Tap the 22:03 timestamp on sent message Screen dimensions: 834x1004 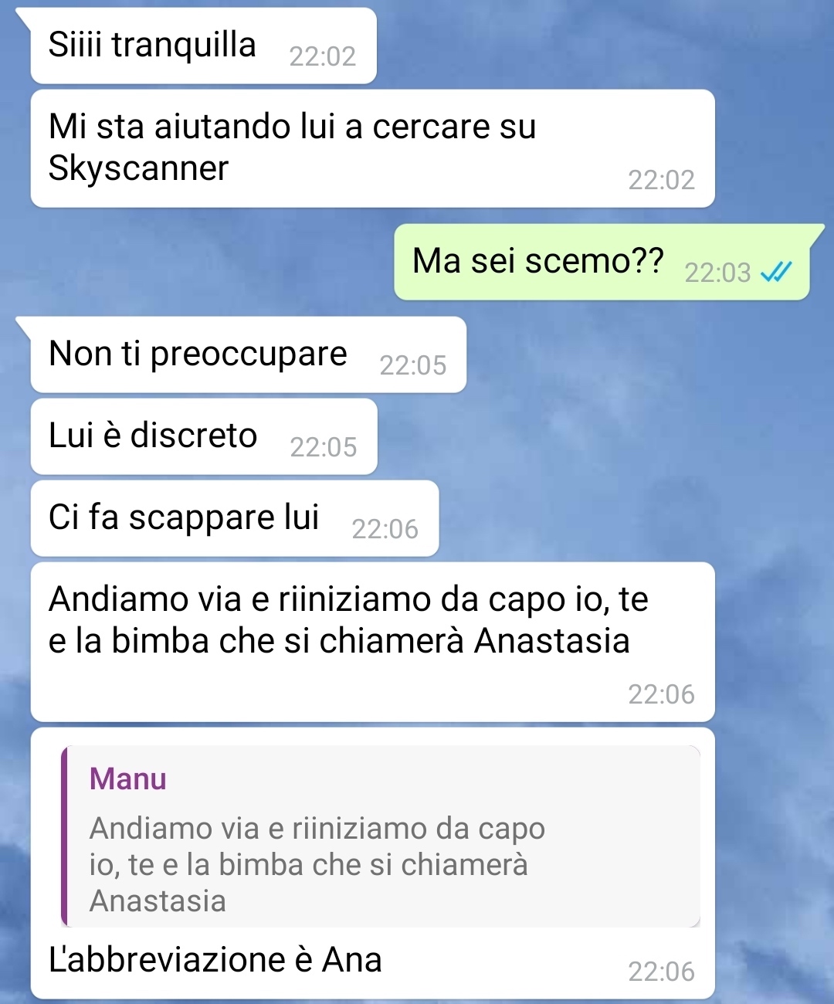717,273
